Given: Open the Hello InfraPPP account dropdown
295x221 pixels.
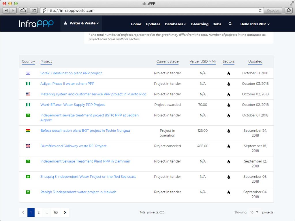Looking at the screenshot, I should [255, 24].
